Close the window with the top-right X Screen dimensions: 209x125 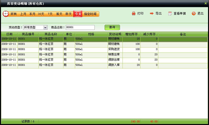pos(205,4)
